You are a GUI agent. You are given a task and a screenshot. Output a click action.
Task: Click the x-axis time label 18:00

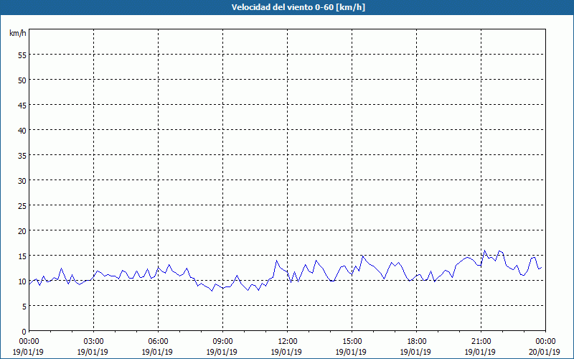[417, 342]
